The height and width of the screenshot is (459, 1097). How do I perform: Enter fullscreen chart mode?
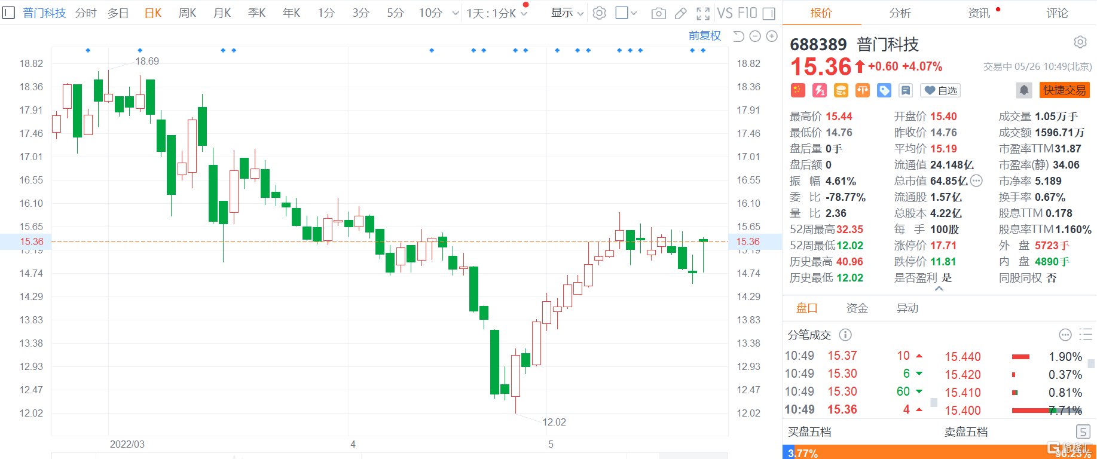coord(703,13)
